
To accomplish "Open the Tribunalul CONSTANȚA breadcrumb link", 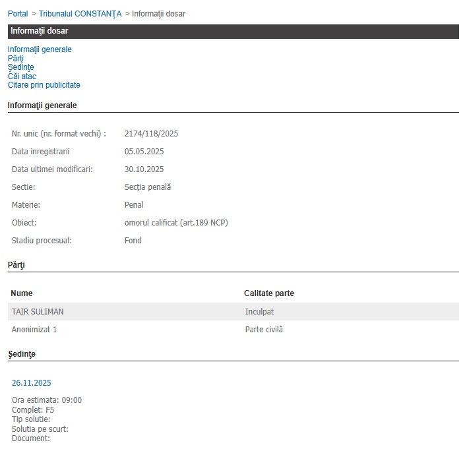I will (80, 14).
